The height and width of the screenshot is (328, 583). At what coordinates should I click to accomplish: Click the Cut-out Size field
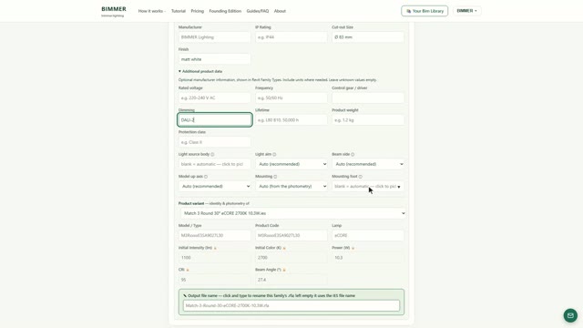point(368,37)
